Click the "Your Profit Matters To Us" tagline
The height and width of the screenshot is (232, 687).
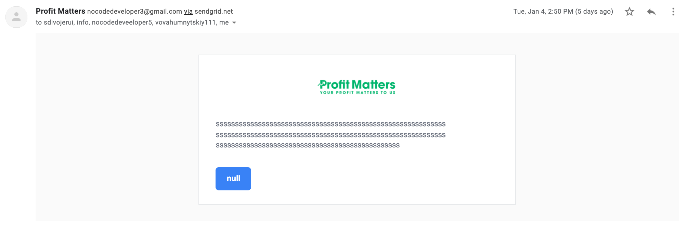click(358, 92)
